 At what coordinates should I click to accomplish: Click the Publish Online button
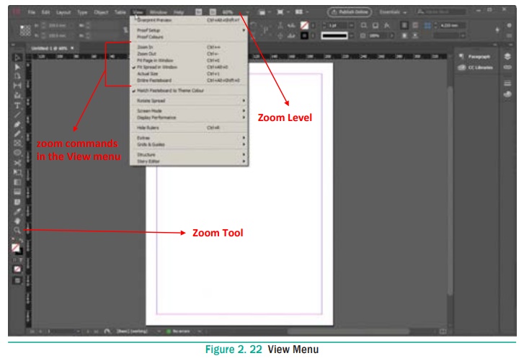(x=350, y=12)
